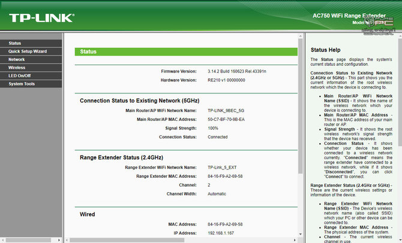Click the main panel vertical scrollbar thumb
This screenshot has height=243, width=402.
301,106
